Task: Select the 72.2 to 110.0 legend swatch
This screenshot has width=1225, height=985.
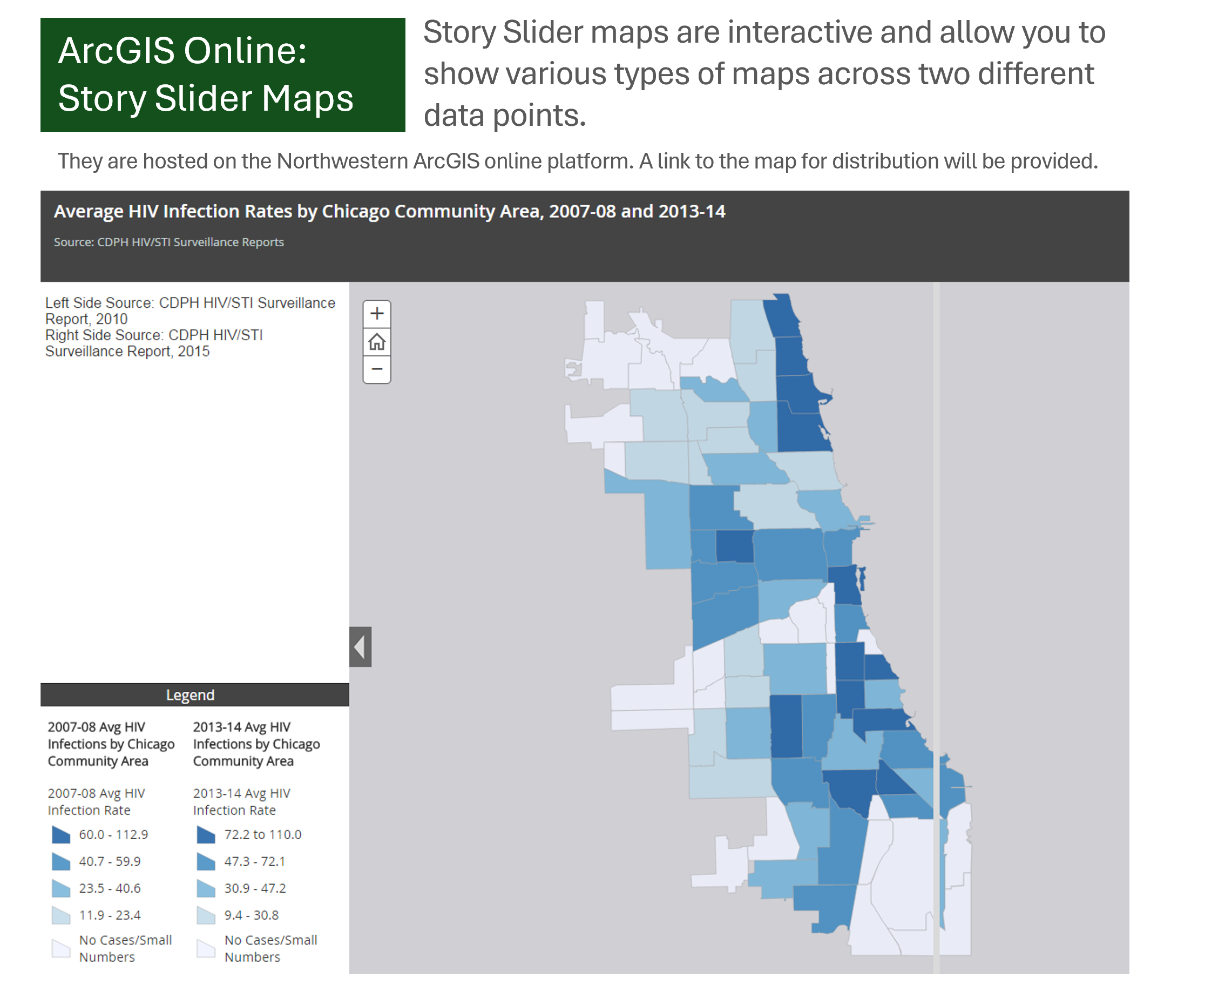Action: click(206, 834)
